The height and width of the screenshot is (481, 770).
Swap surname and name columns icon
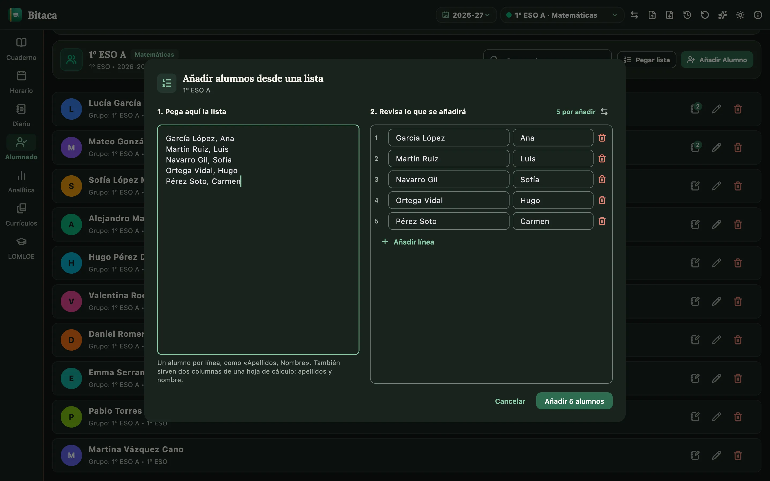[604, 112]
